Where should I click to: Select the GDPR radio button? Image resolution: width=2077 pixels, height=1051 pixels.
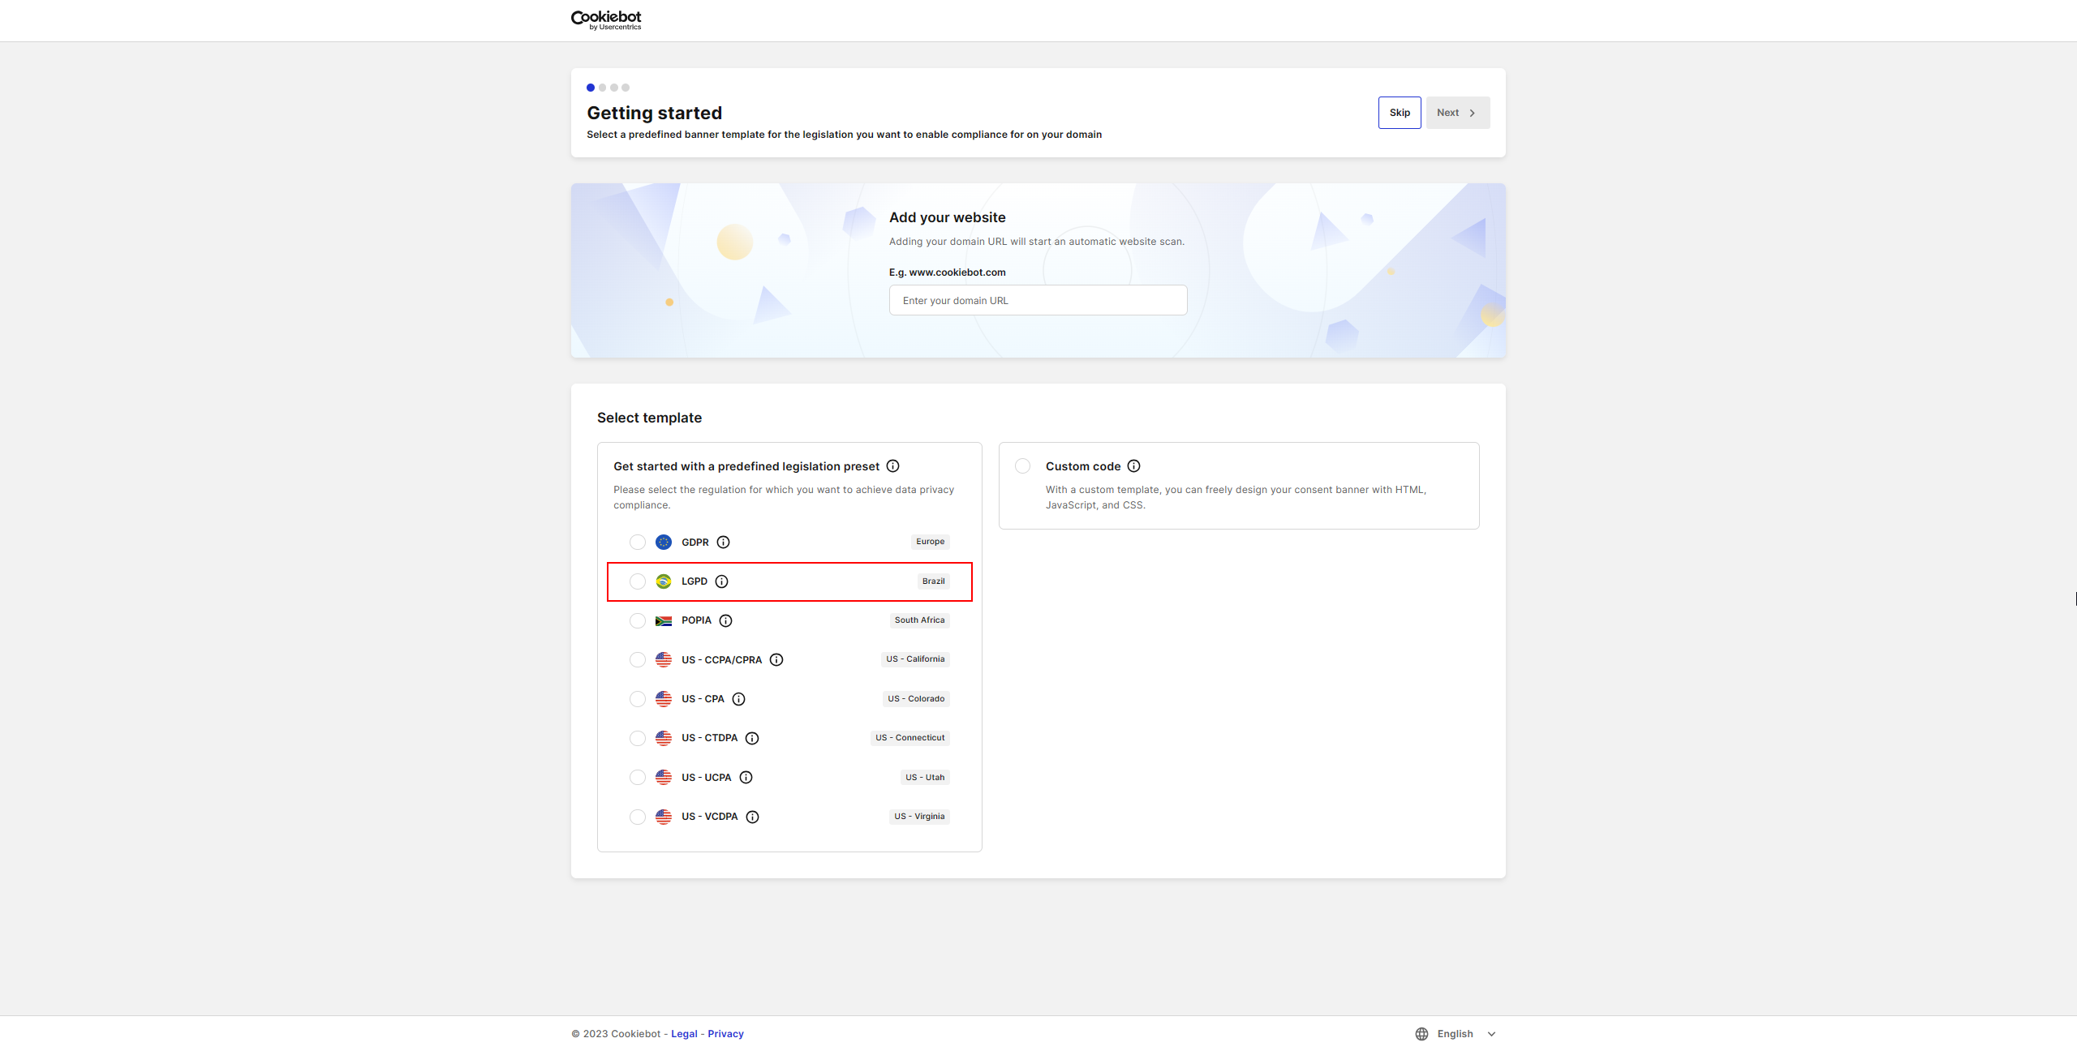(638, 543)
